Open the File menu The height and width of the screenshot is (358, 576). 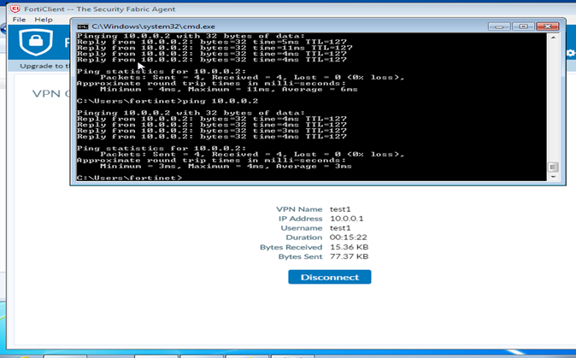19,20
